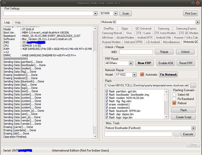Open the All Others FRP dropdown
Viewport: 202px width, 155px height.
(x=131, y=63)
